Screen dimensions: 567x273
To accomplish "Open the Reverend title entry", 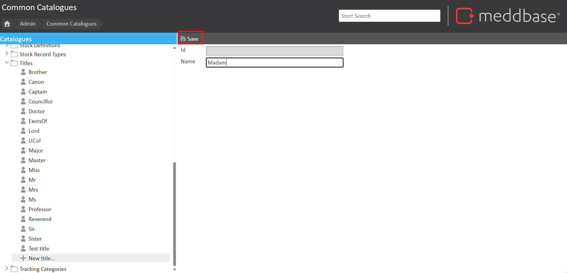I will pyautogui.click(x=40, y=219).
